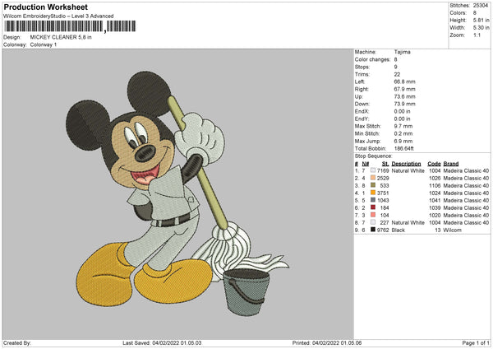Click the 'Stop Sequence:' label
The height and width of the screenshot is (349, 493).
[374, 156]
